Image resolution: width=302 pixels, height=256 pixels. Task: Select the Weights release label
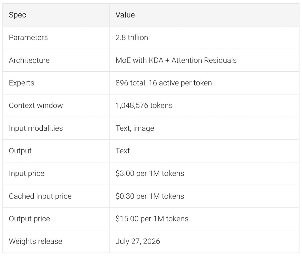click(36, 241)
